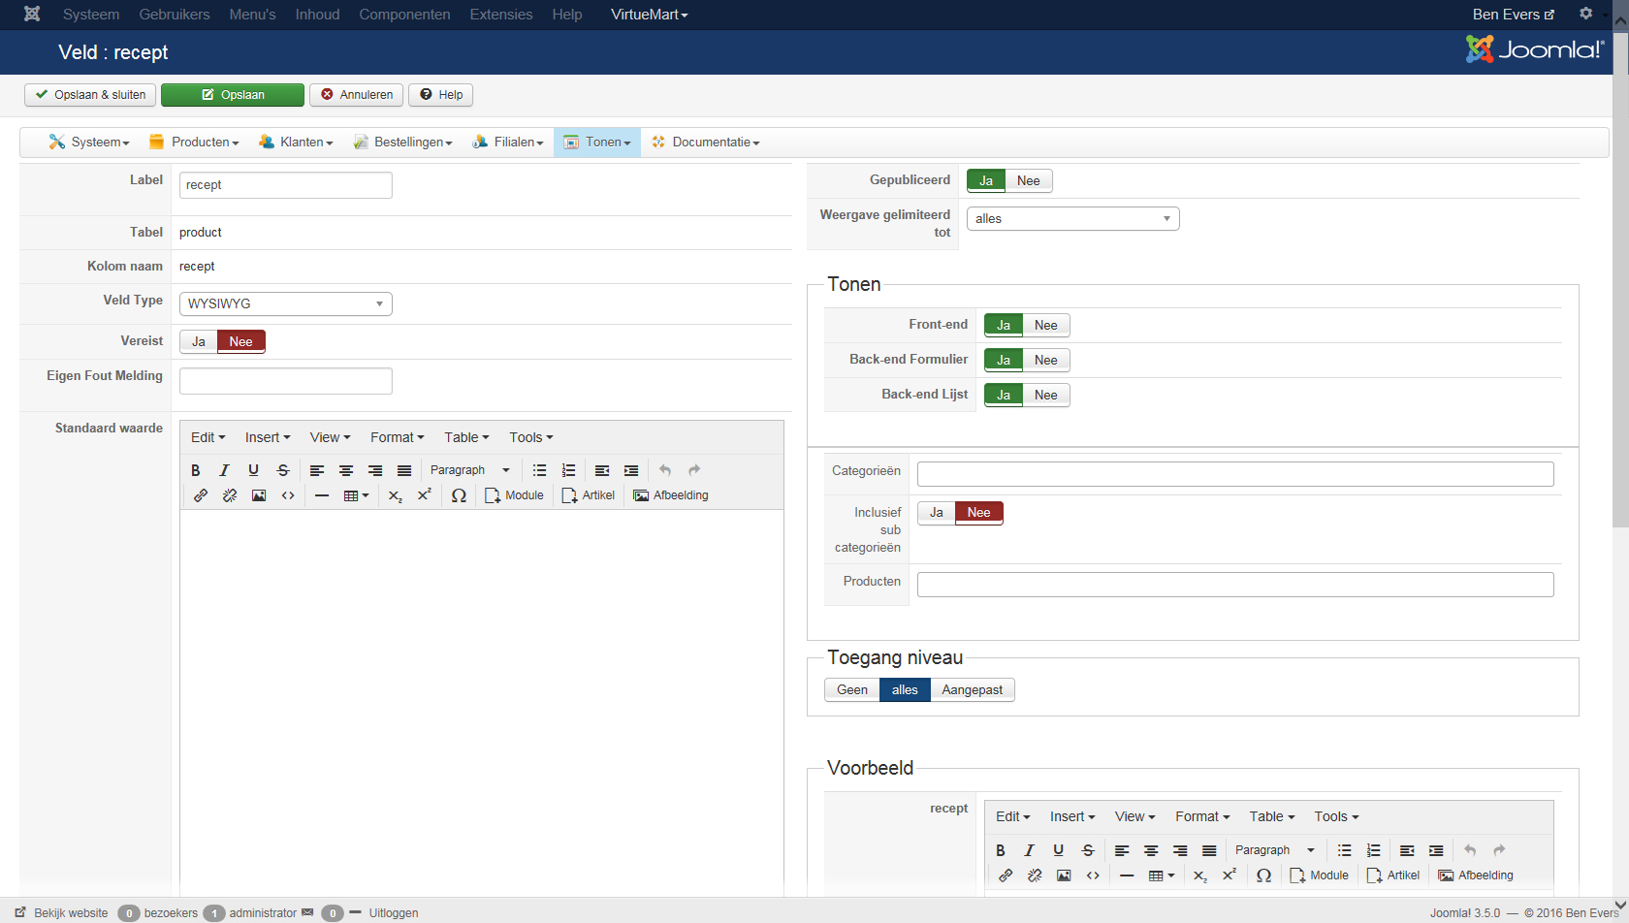Click the Opslaan & sluiten button
This screenshot has width=1629, height=923.
[x=90, y=95]
